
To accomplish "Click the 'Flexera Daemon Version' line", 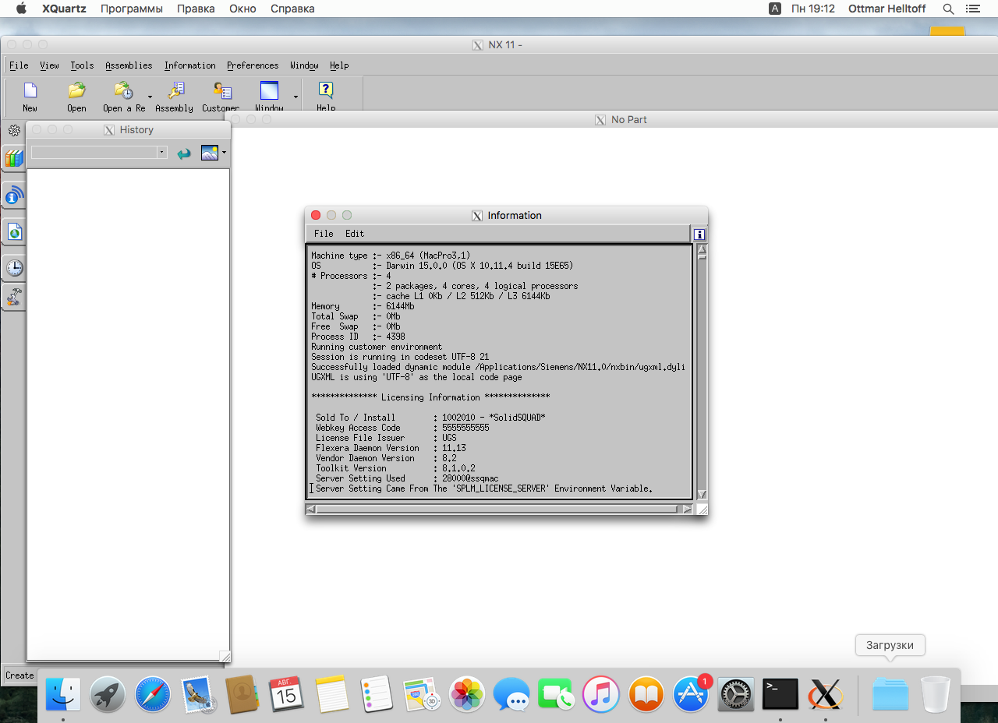I will (391, 448).
